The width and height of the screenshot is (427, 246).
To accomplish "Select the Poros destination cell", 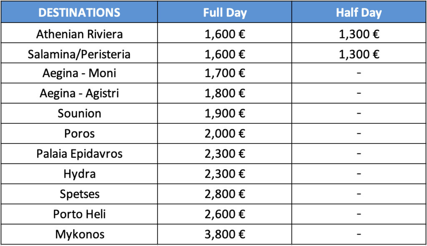I will (x=79, y=133).
